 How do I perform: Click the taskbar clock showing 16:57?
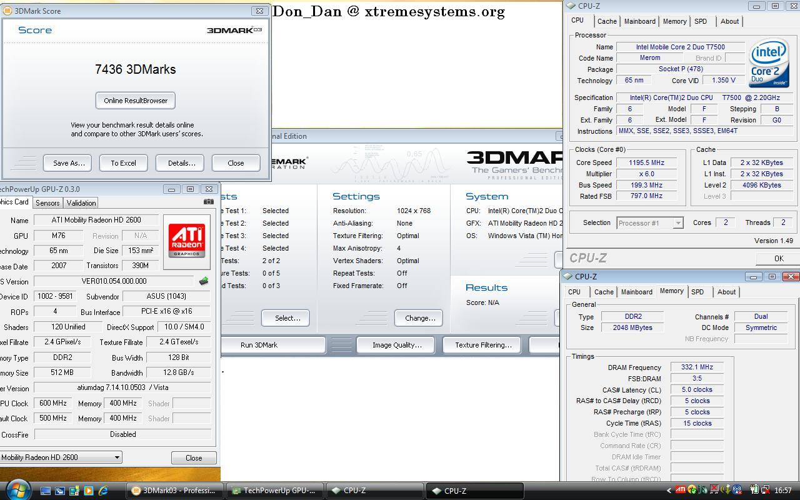point(783,491)
